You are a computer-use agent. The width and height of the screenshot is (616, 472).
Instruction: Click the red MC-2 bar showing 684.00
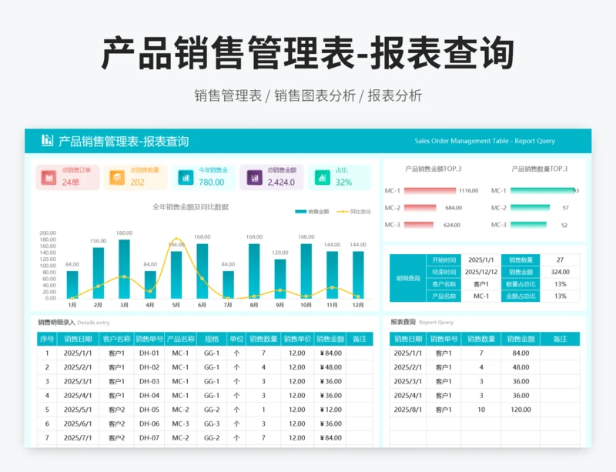point(420,207)
